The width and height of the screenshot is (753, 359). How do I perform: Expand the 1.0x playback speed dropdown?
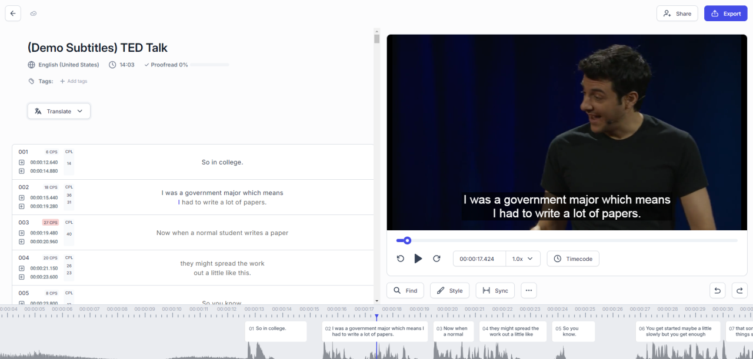coord(523,259)
